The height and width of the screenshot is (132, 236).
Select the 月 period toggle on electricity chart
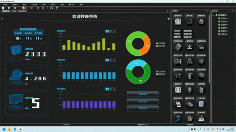coord(111,31)
